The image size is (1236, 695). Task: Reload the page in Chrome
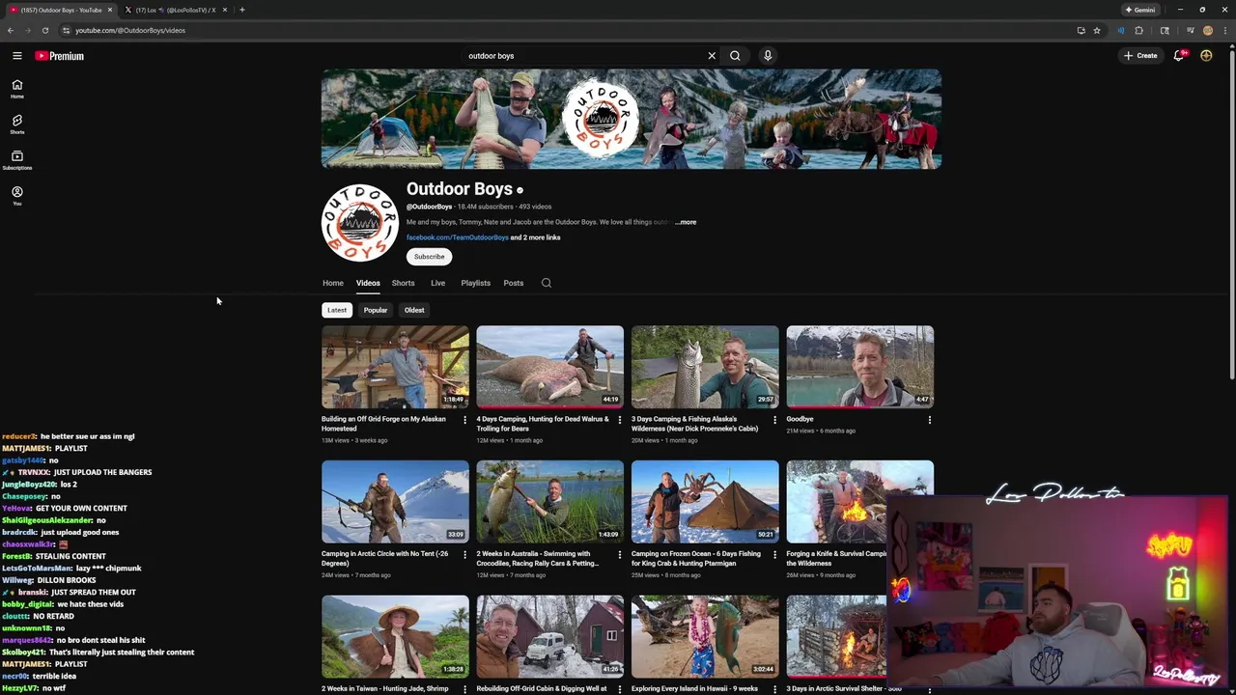click(x=44, y=30)
